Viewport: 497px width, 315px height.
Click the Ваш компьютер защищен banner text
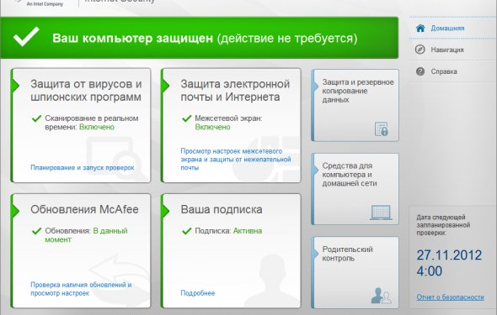pyautogui.click(x=132, y=39)
